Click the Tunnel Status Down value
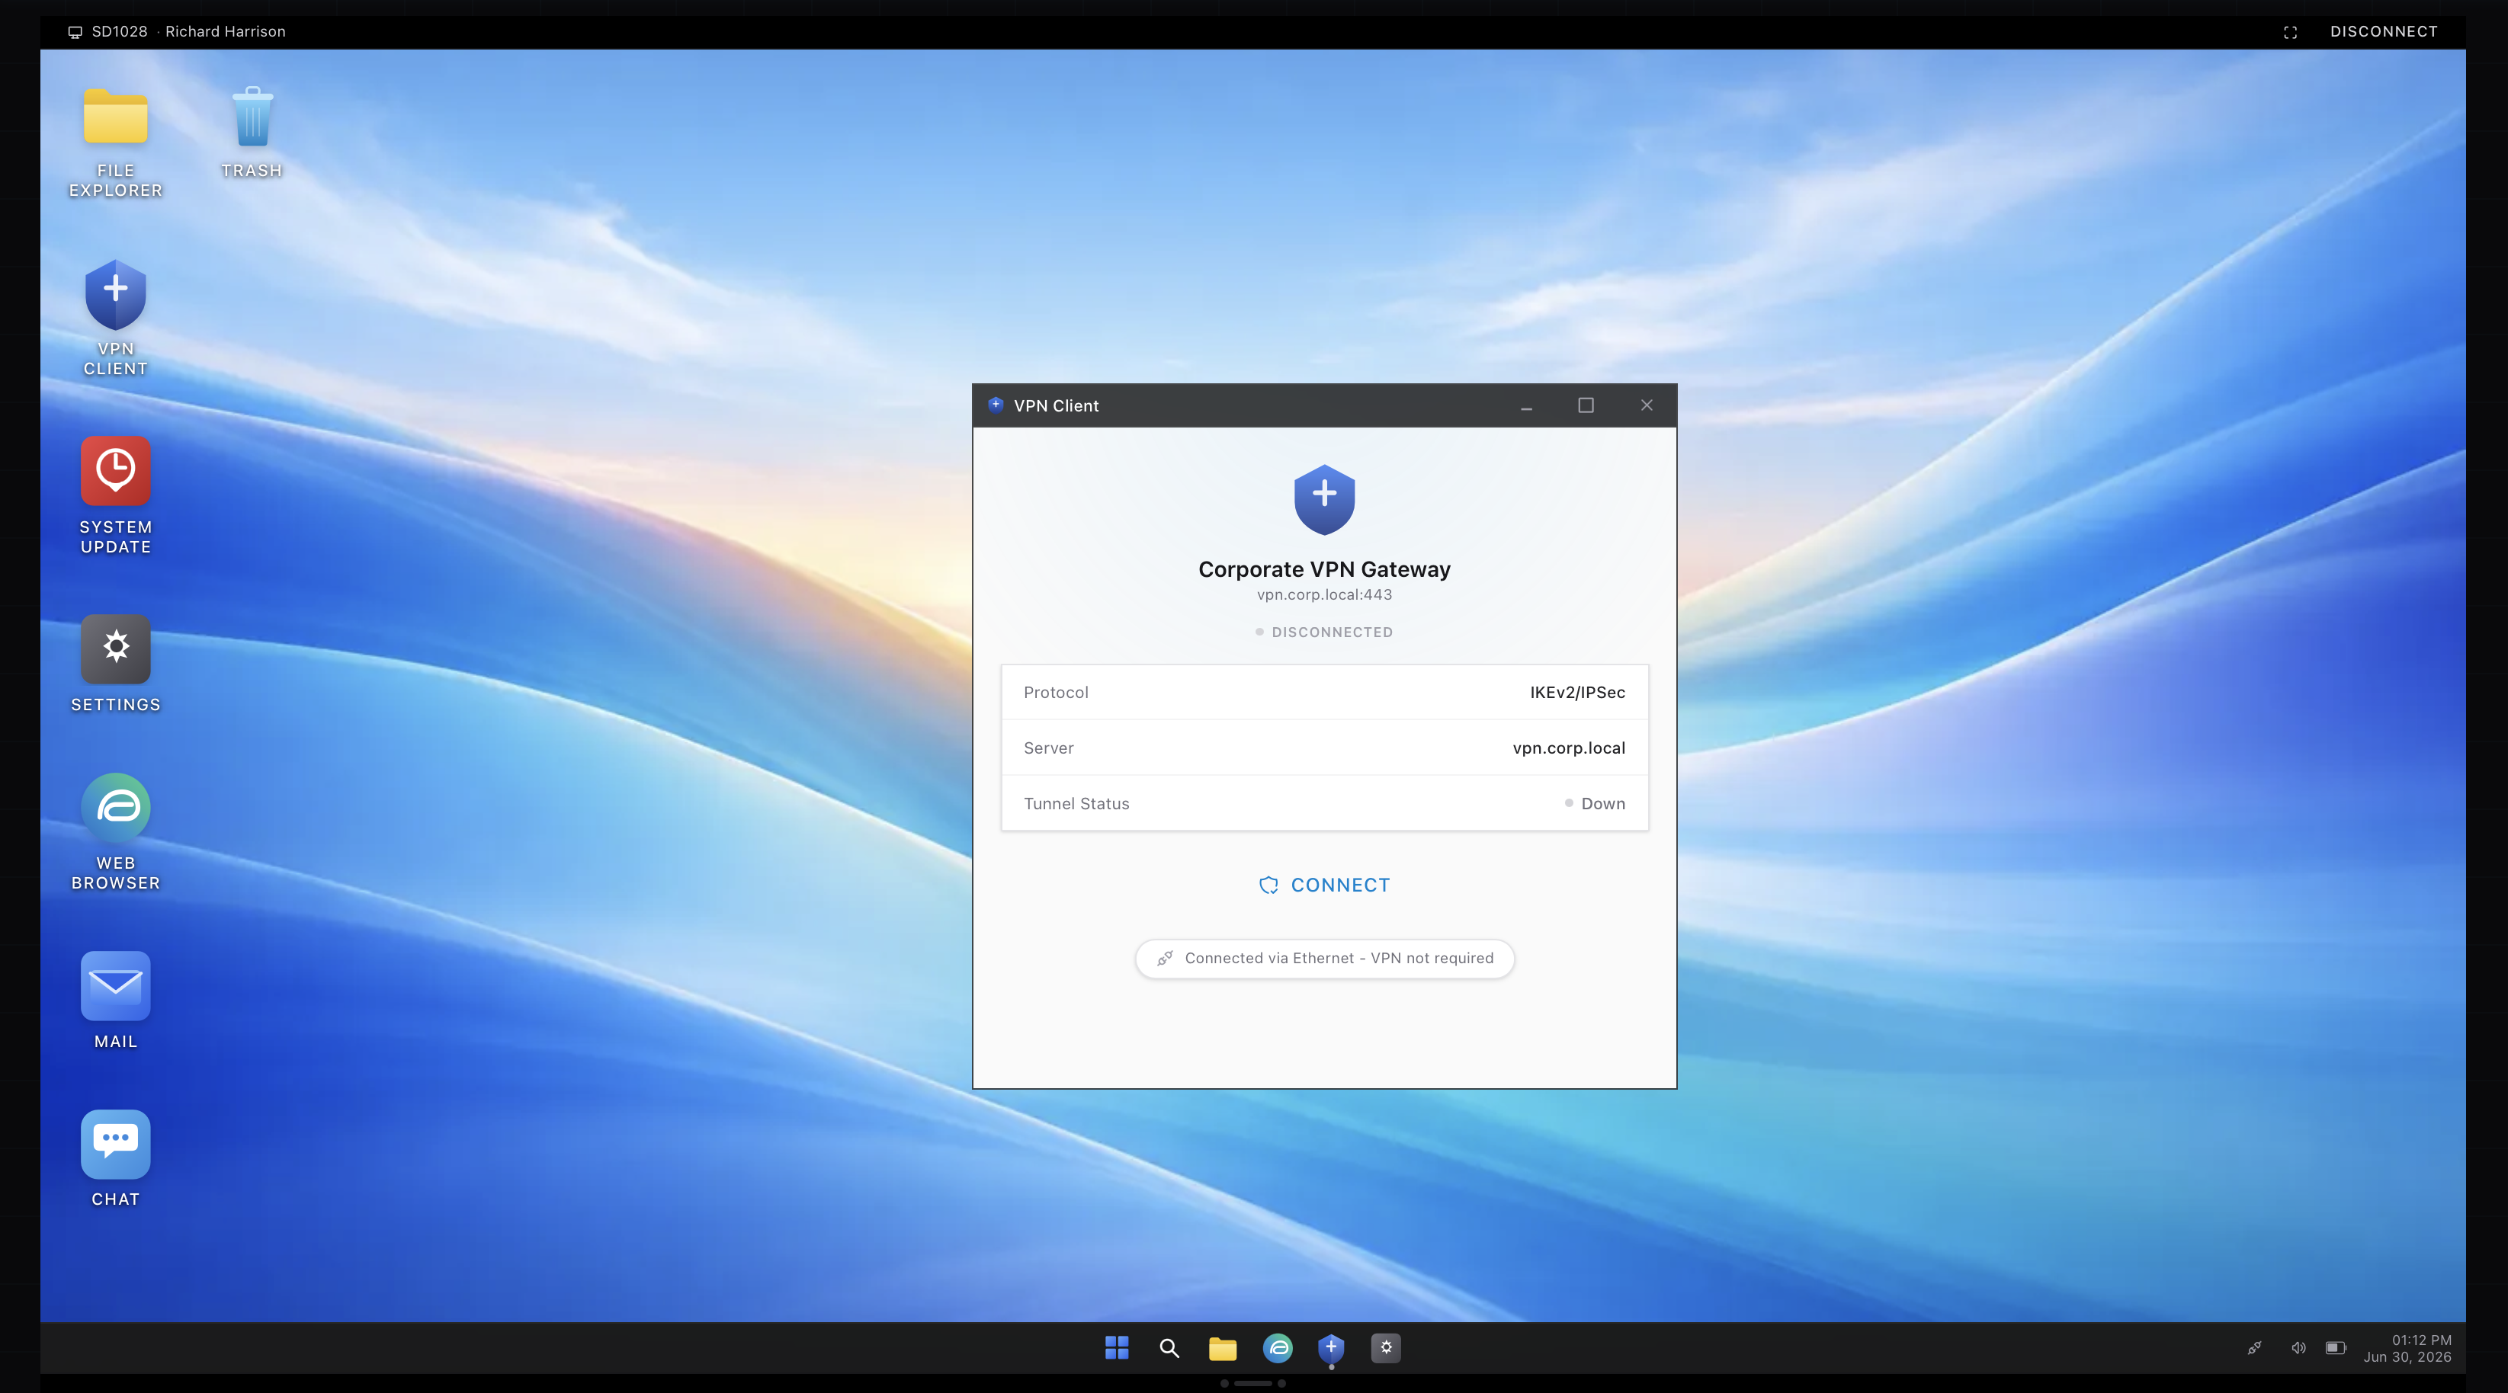Image resolution: width=2508 pixels, height=1393 pixels. pos(1595,803)
